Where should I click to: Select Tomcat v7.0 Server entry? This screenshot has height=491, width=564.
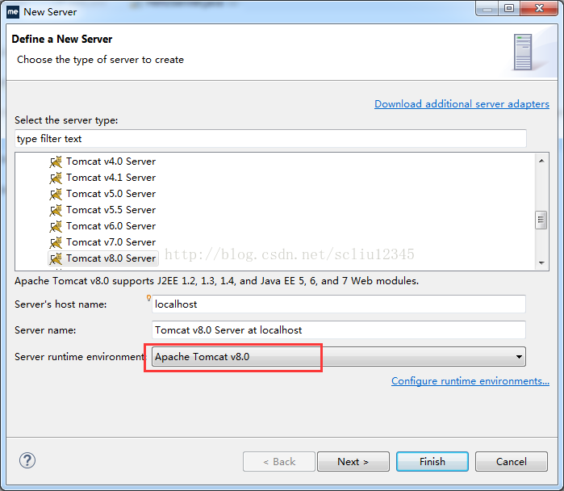click(111, 242)
